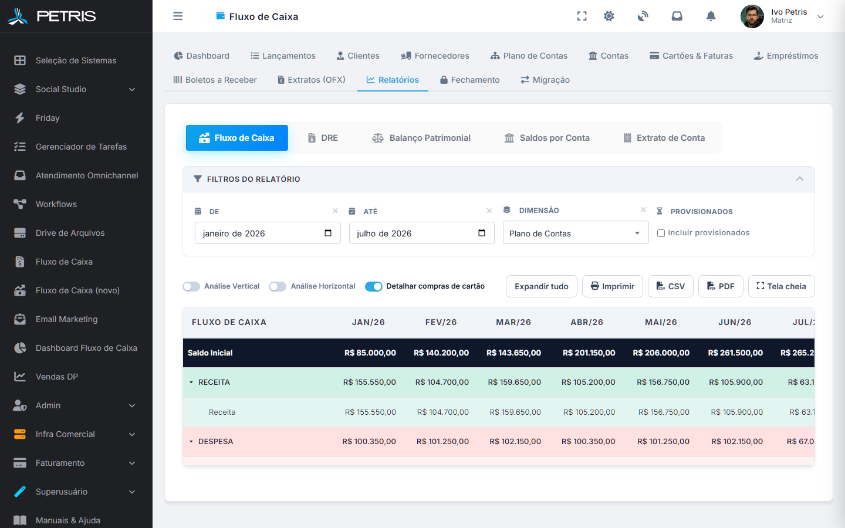Turn off Detalhar compras de cartão
The height and width of the screenshot is (528, 845).
(374, 286)
